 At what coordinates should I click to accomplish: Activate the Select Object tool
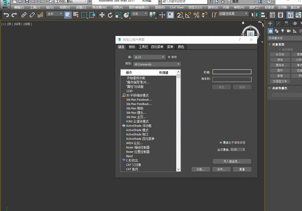[x=68, y=15]
